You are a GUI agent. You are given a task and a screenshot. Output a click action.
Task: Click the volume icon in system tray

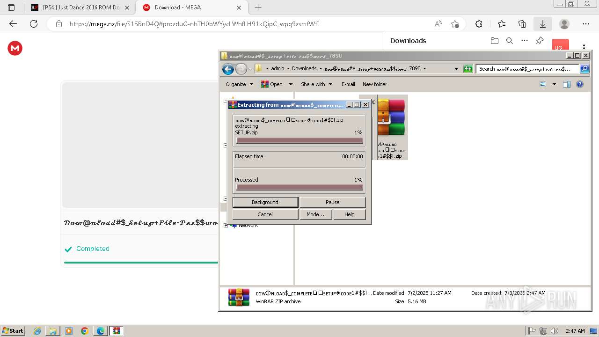[555, 330]
